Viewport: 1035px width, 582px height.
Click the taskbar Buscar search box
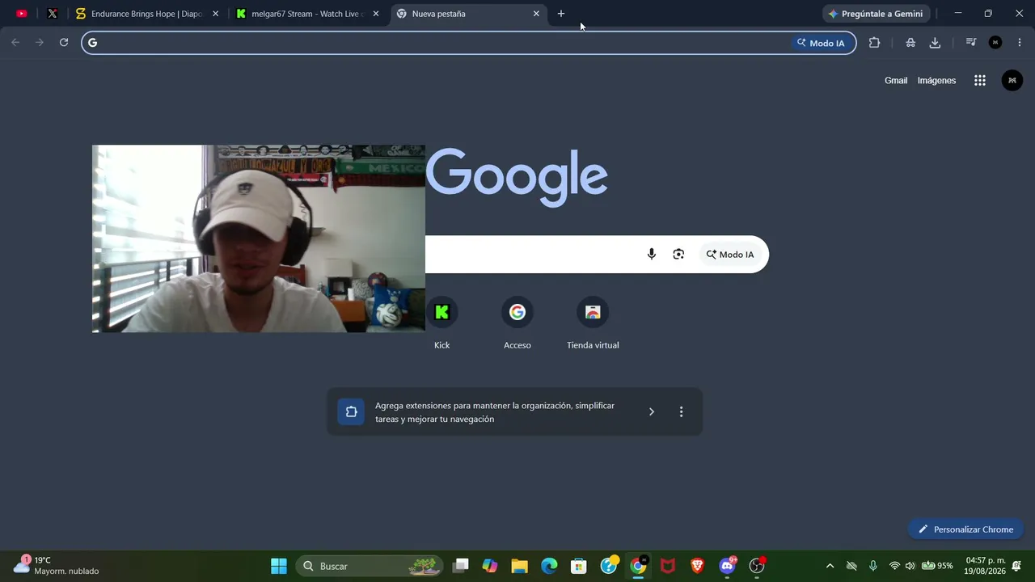pos(370,566)
